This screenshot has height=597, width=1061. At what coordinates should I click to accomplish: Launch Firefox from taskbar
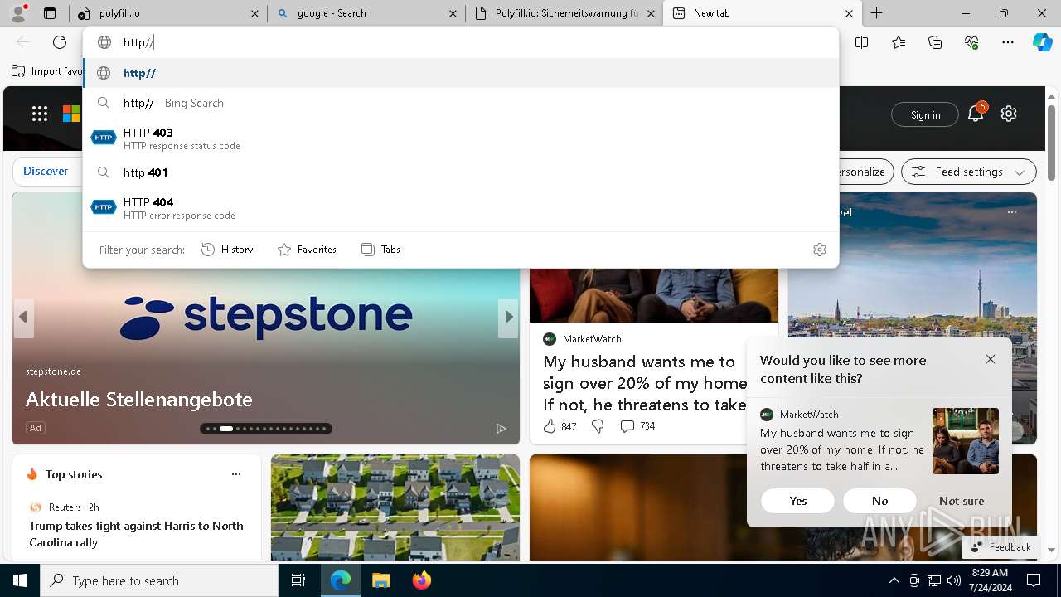(422, 580)
